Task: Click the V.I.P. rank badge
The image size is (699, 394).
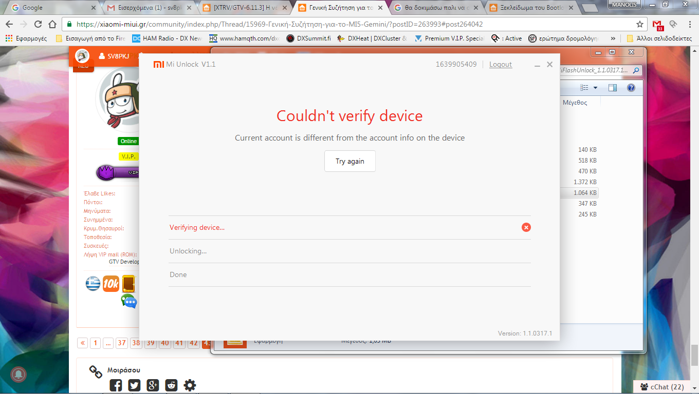Action: click(128, 156)
